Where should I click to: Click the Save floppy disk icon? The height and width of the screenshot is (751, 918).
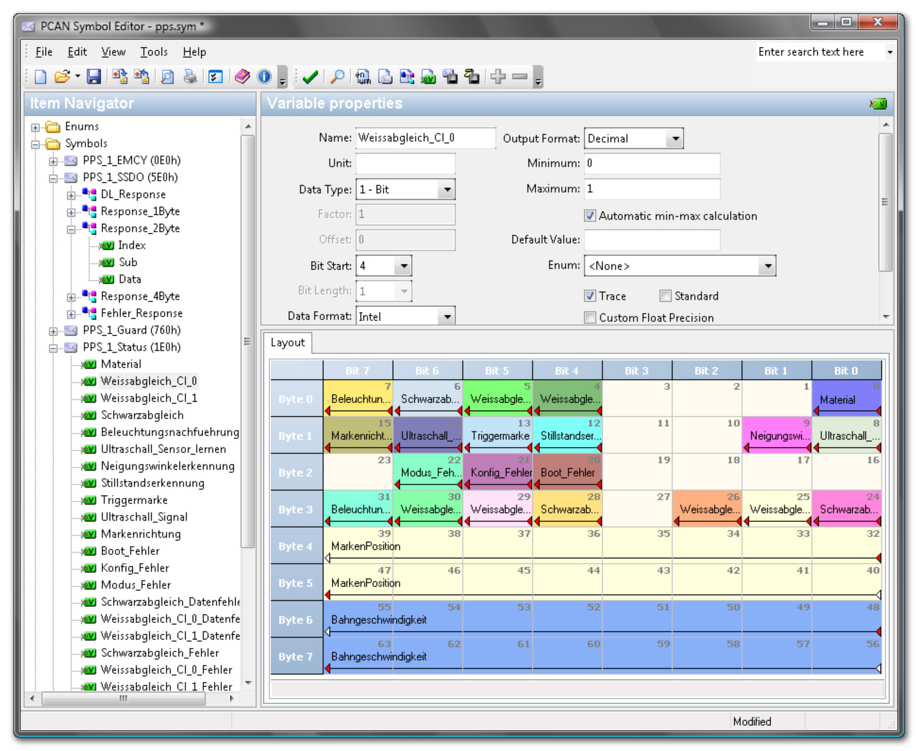click(93, 77)
